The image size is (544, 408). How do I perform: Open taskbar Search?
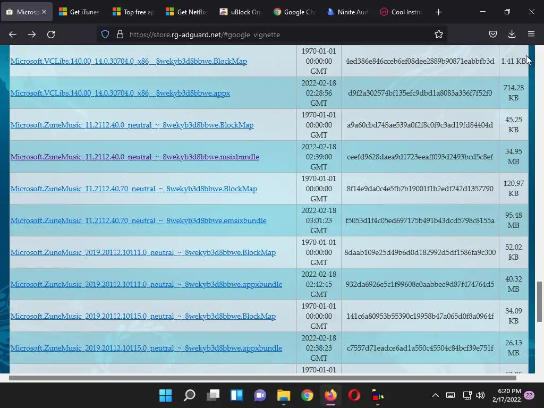(190, 395)
